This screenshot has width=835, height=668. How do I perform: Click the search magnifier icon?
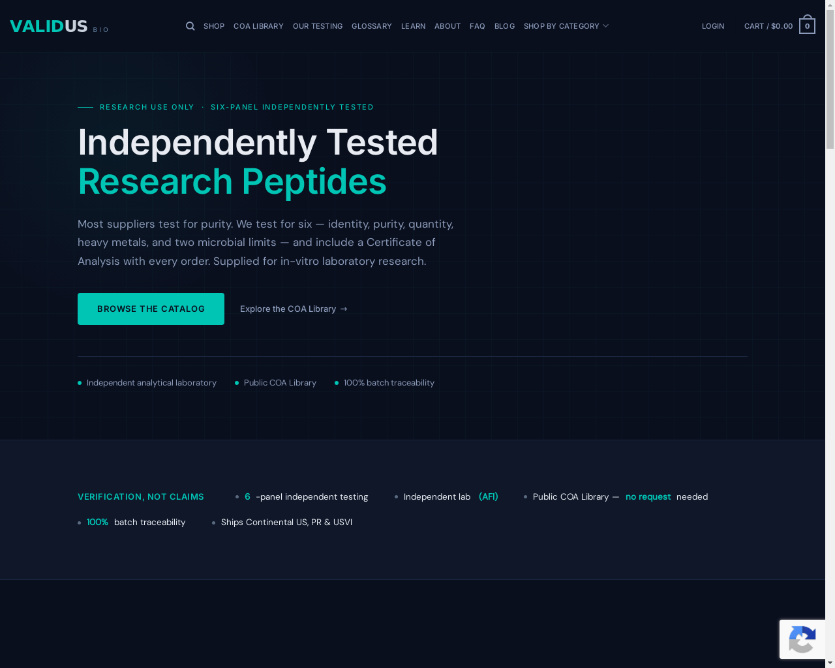pos(190,26)
